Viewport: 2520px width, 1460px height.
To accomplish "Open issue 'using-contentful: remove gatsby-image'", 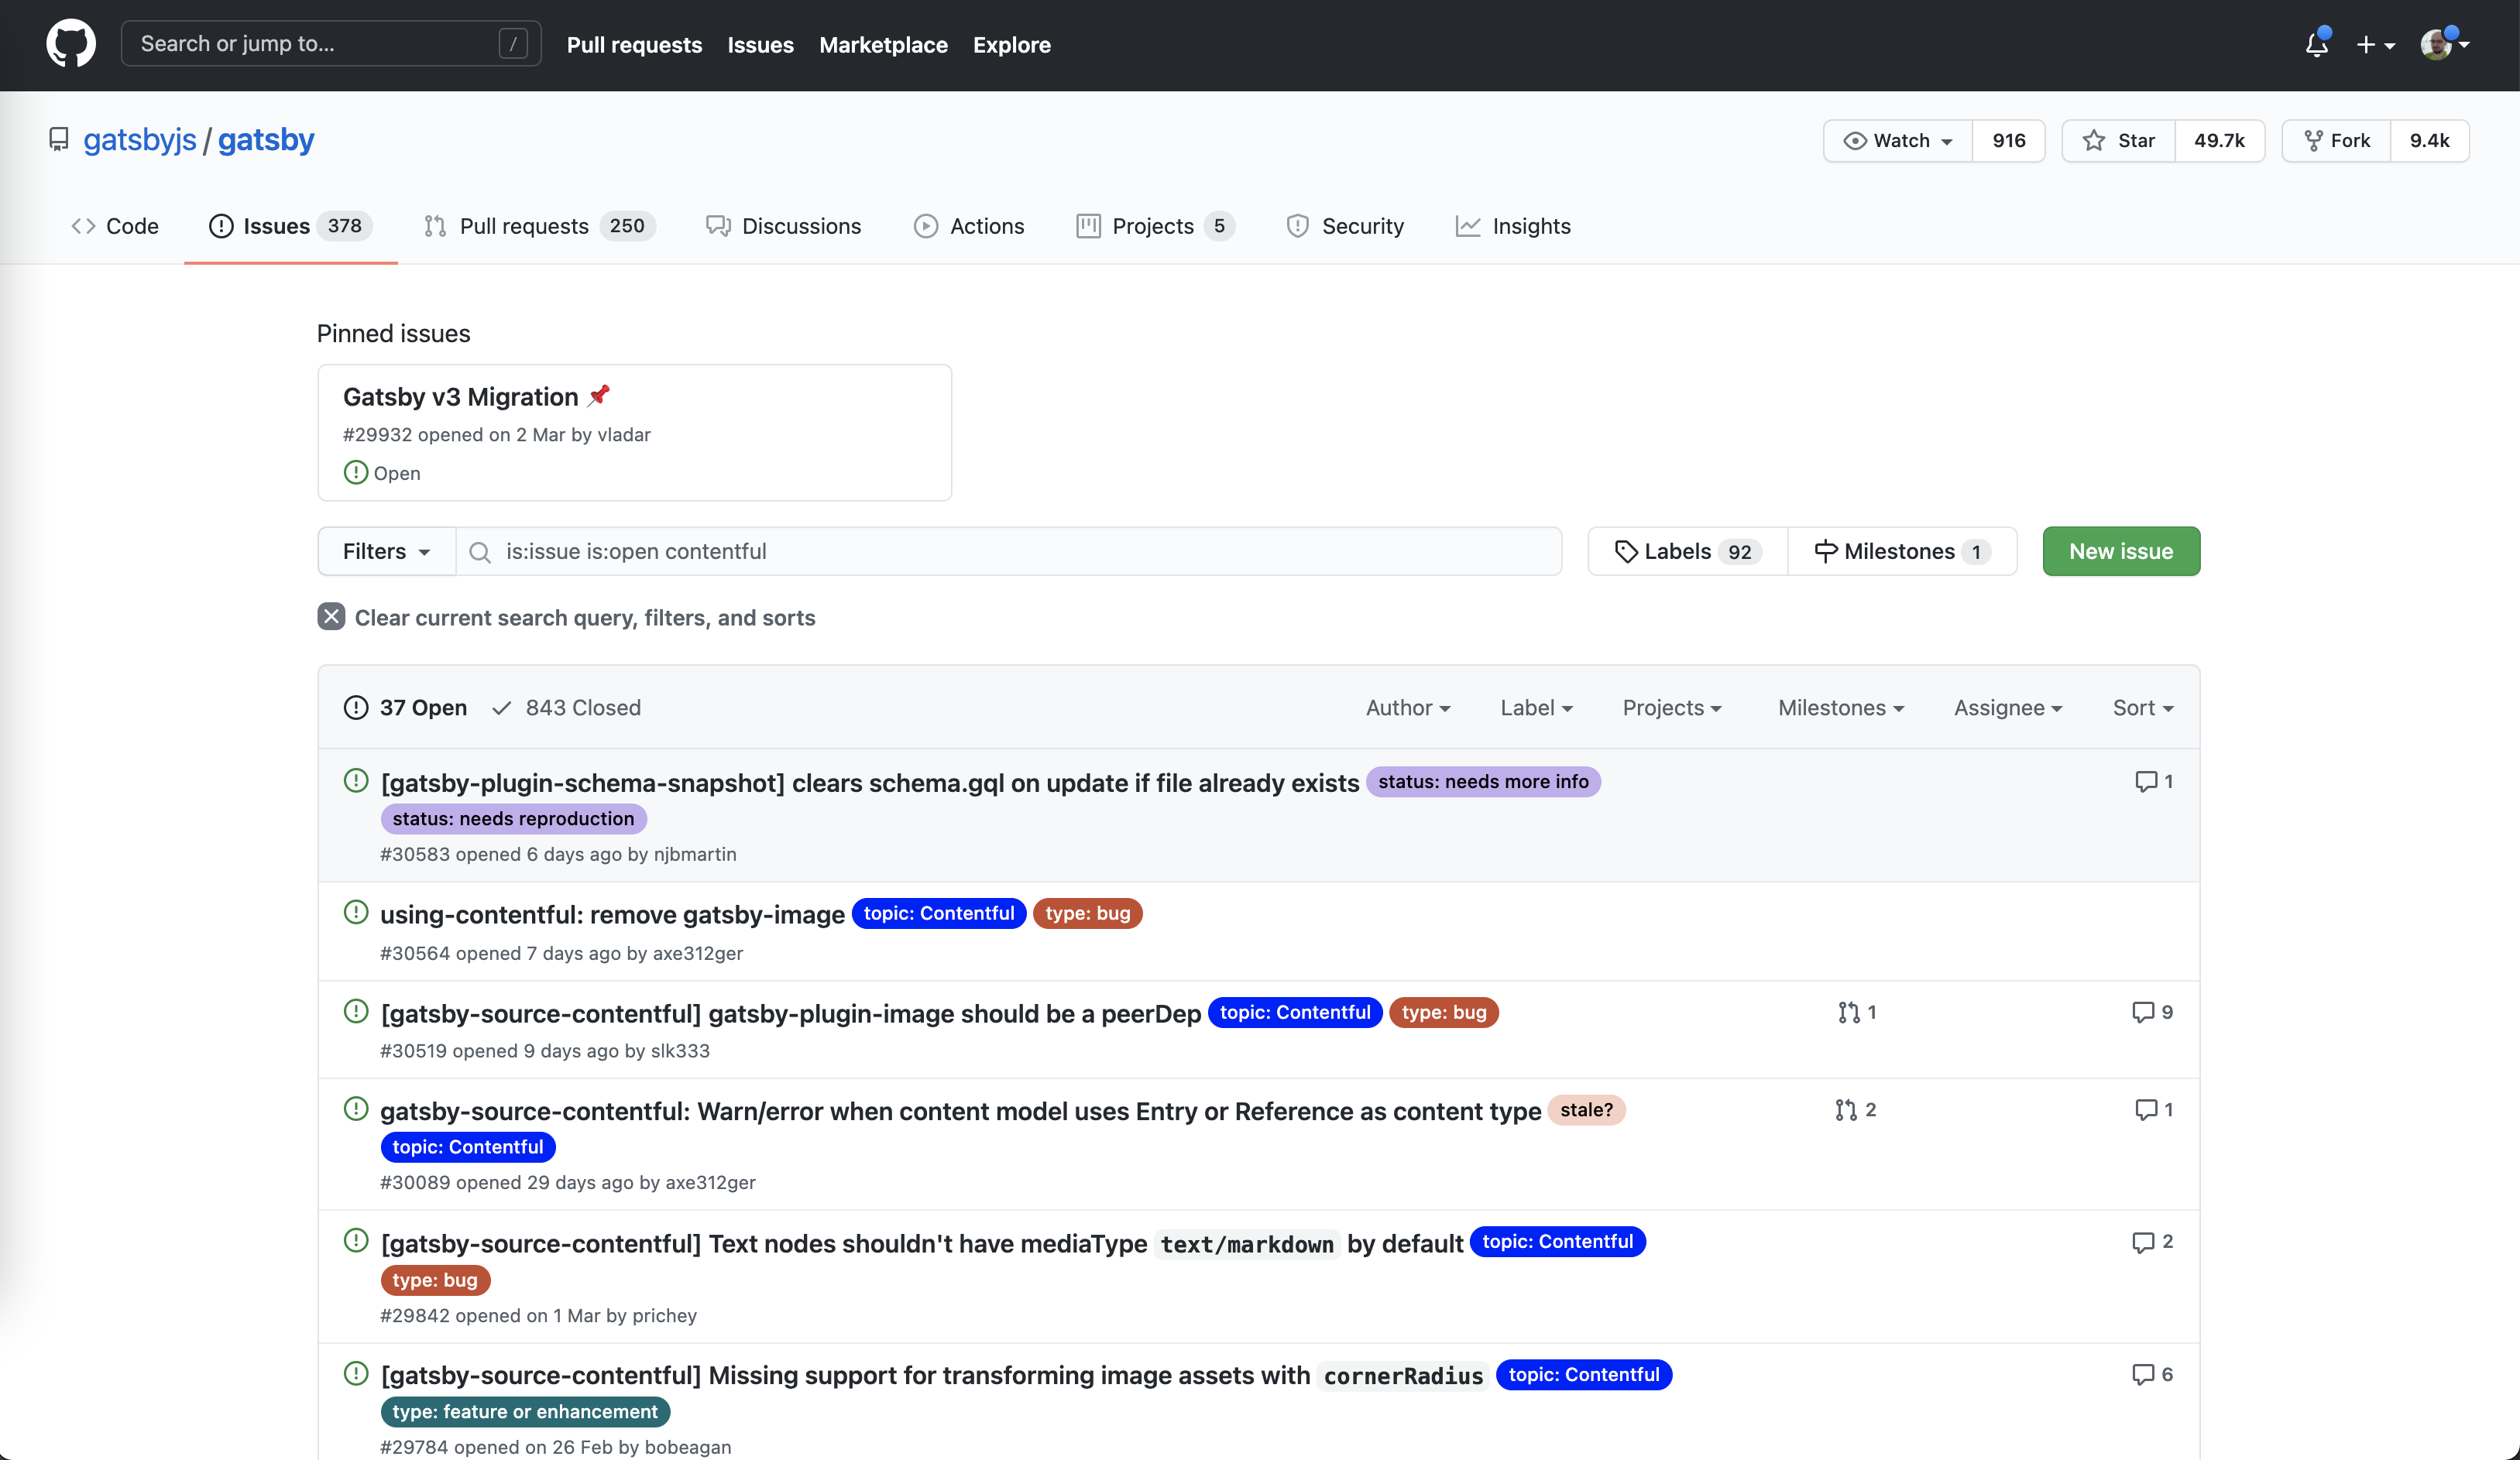I will tap(612, 914).
